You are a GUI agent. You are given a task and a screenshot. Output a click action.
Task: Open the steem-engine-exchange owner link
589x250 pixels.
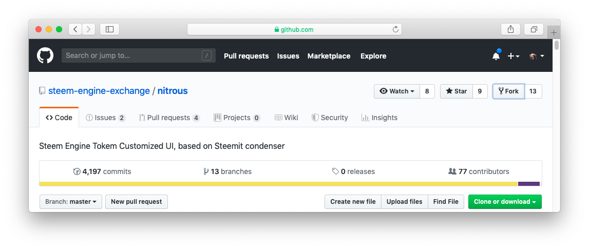pyautogui.click(x=99, y=91)
